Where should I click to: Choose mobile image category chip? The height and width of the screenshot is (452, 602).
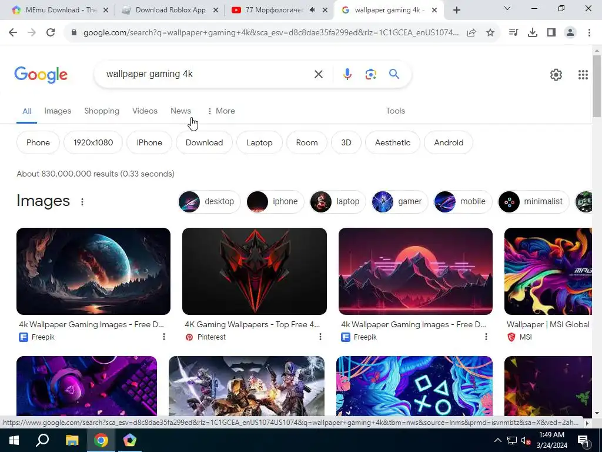click(x=463, y=201)
